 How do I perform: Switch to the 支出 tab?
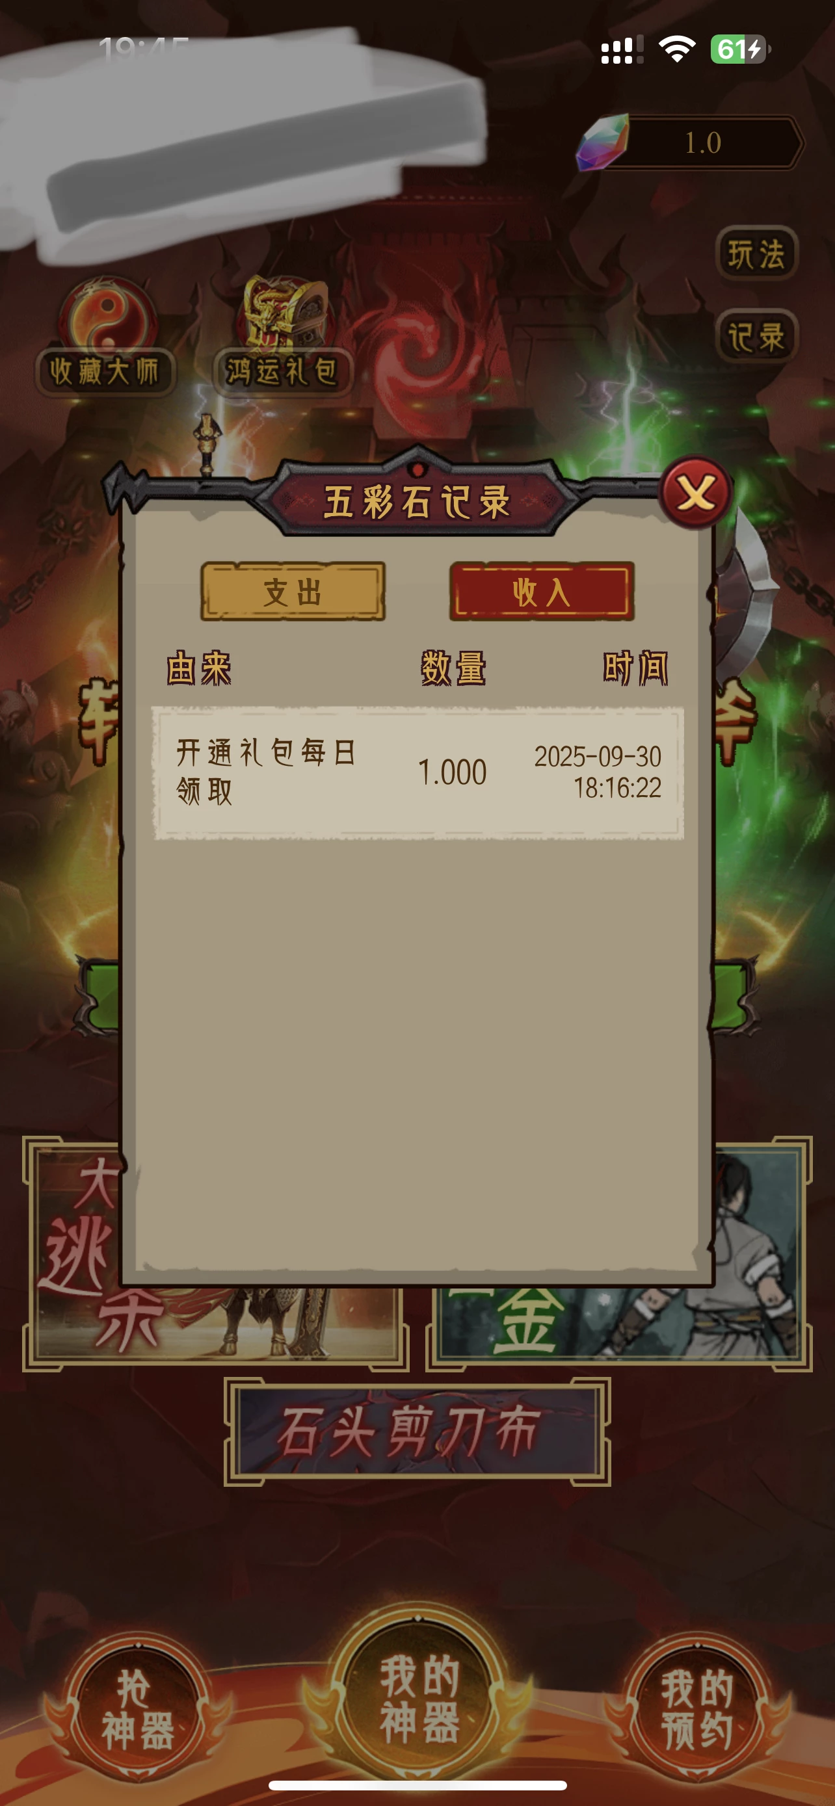tap(293, 591)
